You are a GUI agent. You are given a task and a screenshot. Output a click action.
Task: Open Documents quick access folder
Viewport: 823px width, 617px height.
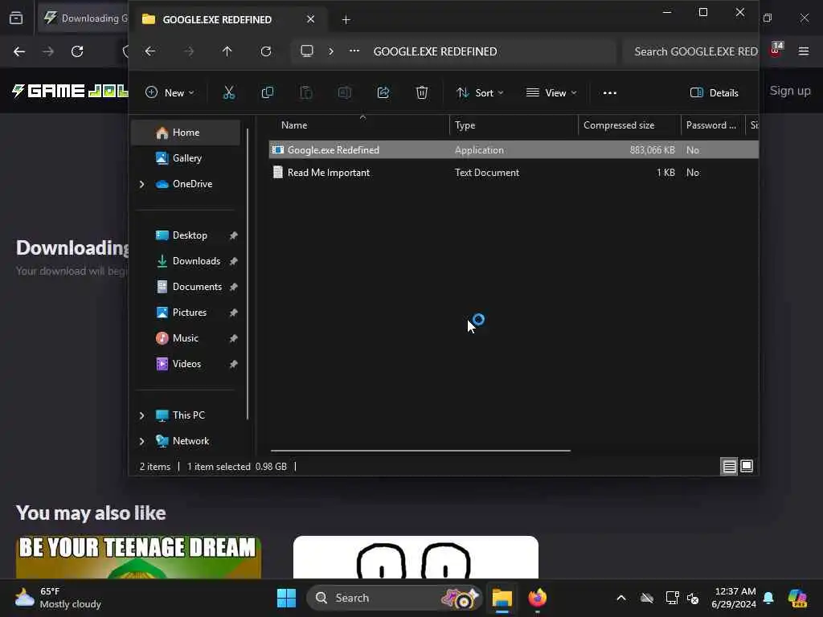(186, 287)
